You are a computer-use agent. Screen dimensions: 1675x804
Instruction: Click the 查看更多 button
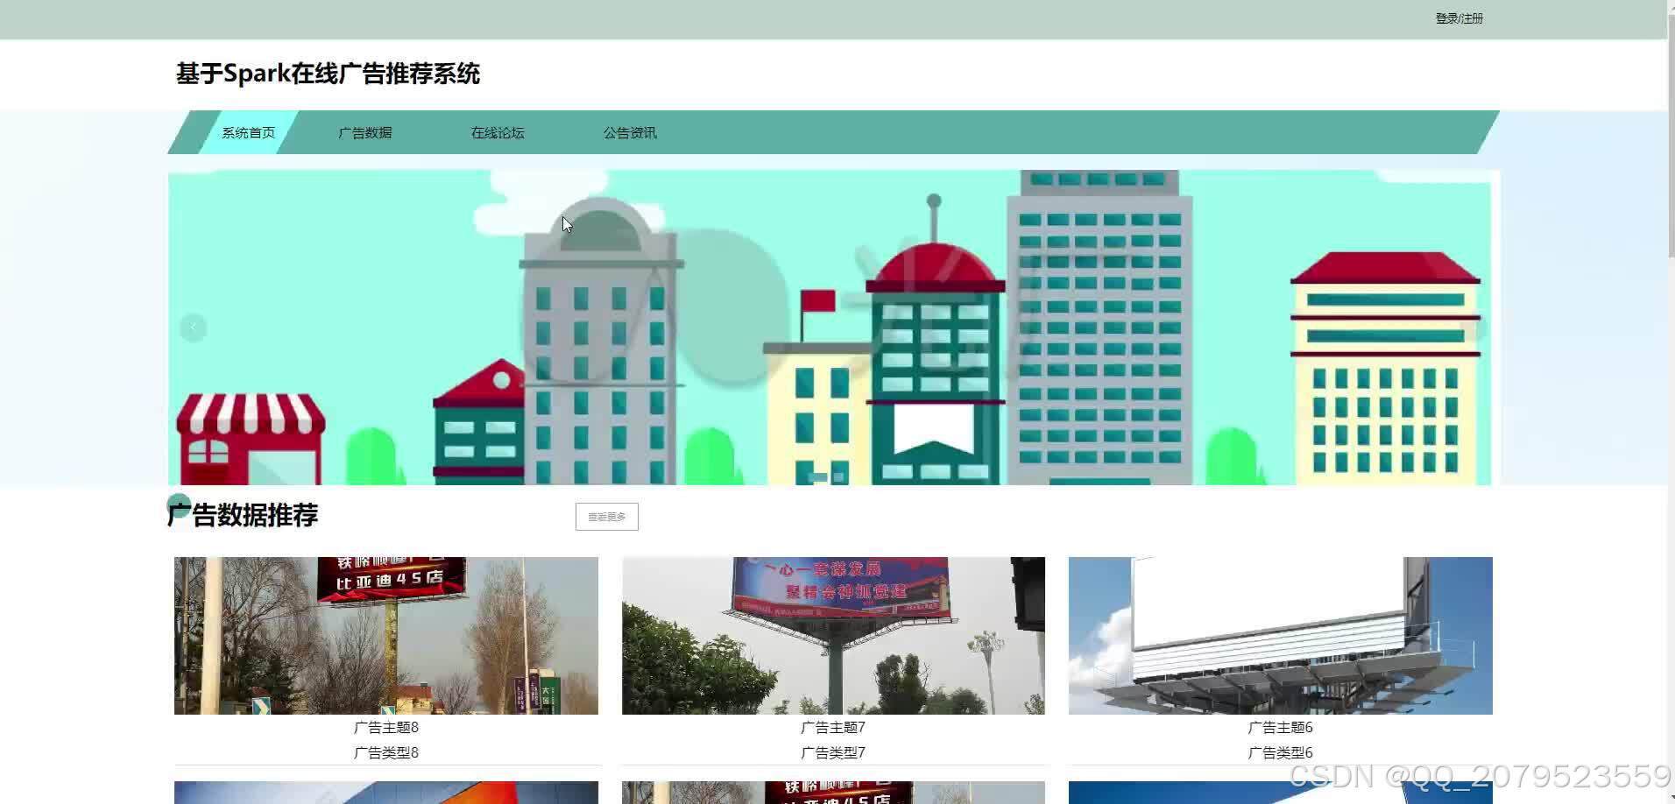point(606,516)
